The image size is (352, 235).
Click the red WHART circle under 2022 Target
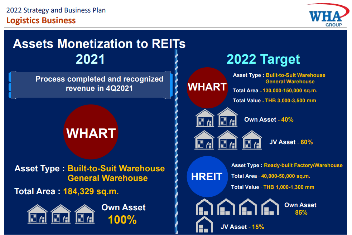207,88
